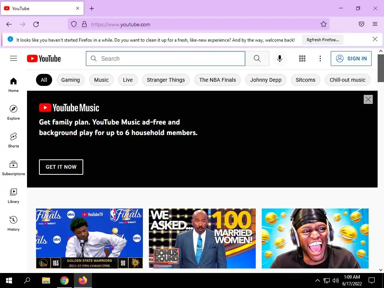The width and height of the screenshot is (384, 288).
Task: Close the YouTube Music promo banner
Action: click(x=368, y=99)
